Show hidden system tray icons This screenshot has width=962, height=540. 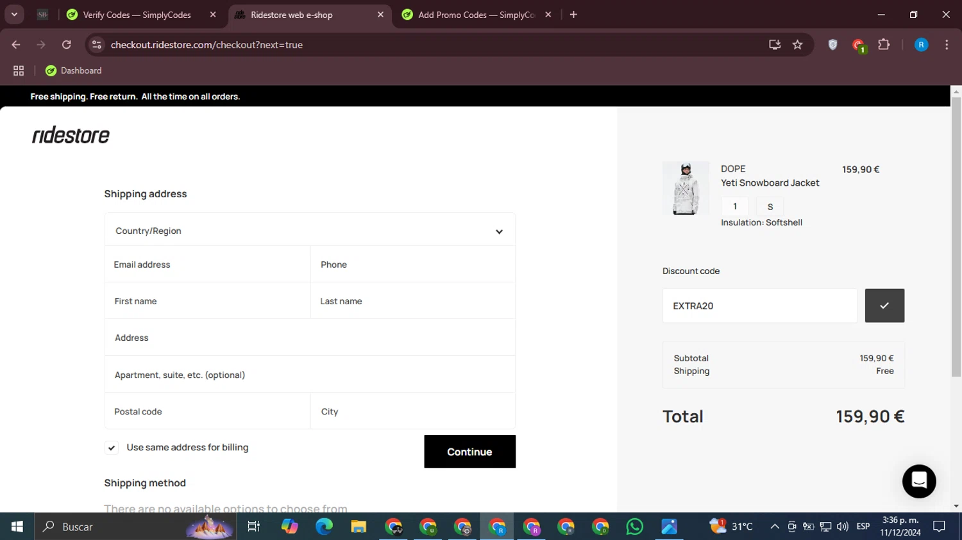(775, 527)
